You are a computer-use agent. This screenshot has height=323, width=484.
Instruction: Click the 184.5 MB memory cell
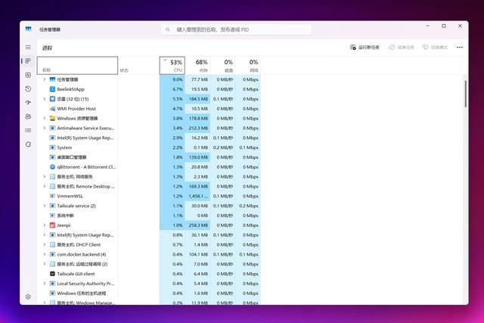[197, 99]
